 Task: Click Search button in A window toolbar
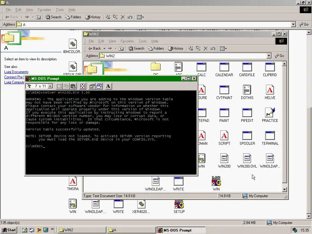click(x=53, y=17)
